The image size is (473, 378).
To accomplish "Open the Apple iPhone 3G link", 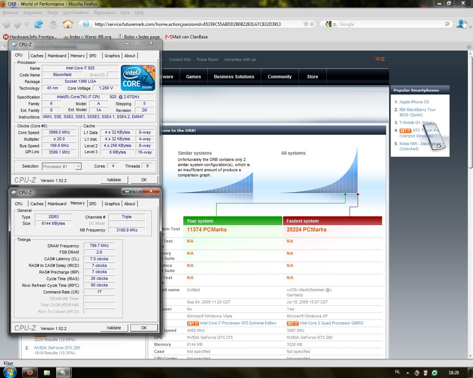I will pos(414,102).
